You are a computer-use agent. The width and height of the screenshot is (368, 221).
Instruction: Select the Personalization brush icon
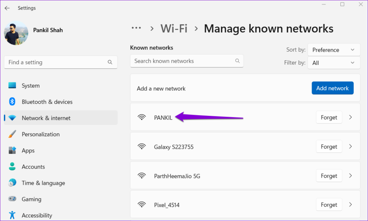(x=12, y=134)
